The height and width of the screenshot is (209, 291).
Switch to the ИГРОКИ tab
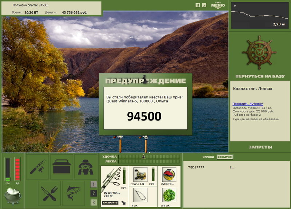coord(208,157)
